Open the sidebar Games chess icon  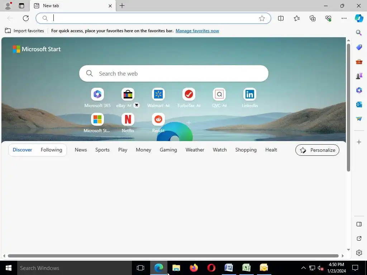359,76
